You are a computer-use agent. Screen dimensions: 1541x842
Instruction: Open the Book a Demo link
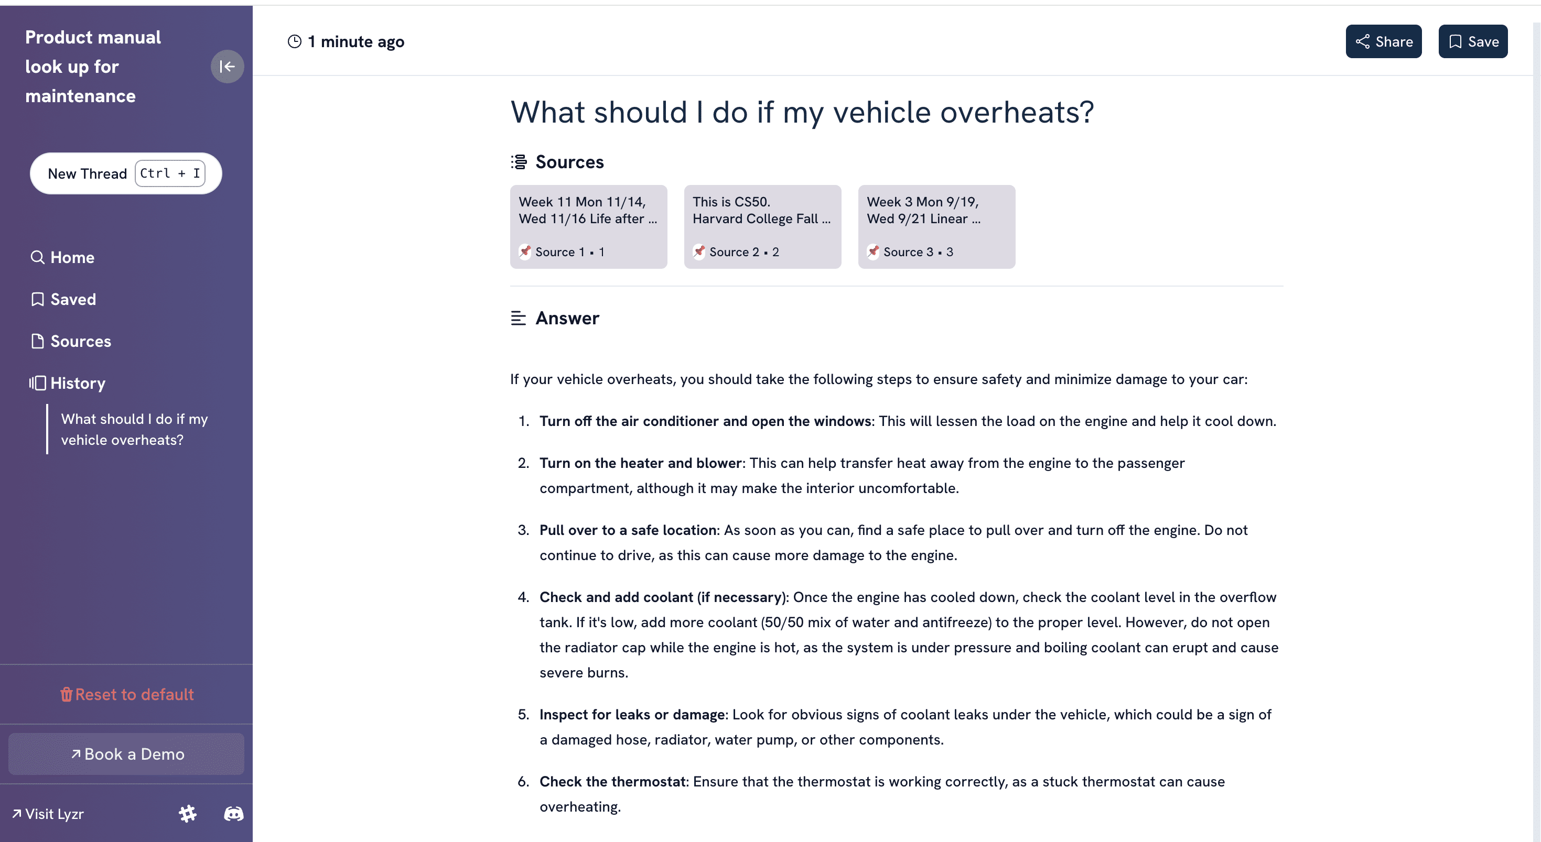(126, 754)
